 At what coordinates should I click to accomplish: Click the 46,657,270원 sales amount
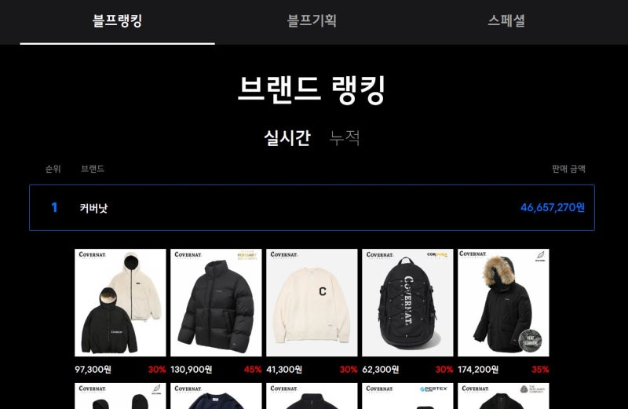pos(553,207)
